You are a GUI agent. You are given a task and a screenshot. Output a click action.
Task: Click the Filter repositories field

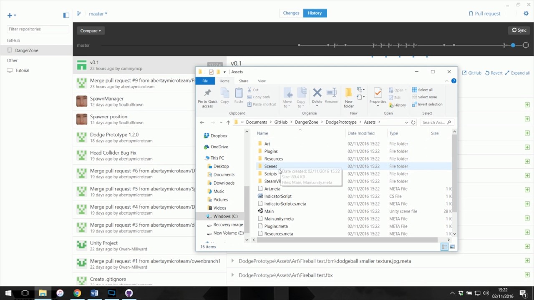[38, 29]
